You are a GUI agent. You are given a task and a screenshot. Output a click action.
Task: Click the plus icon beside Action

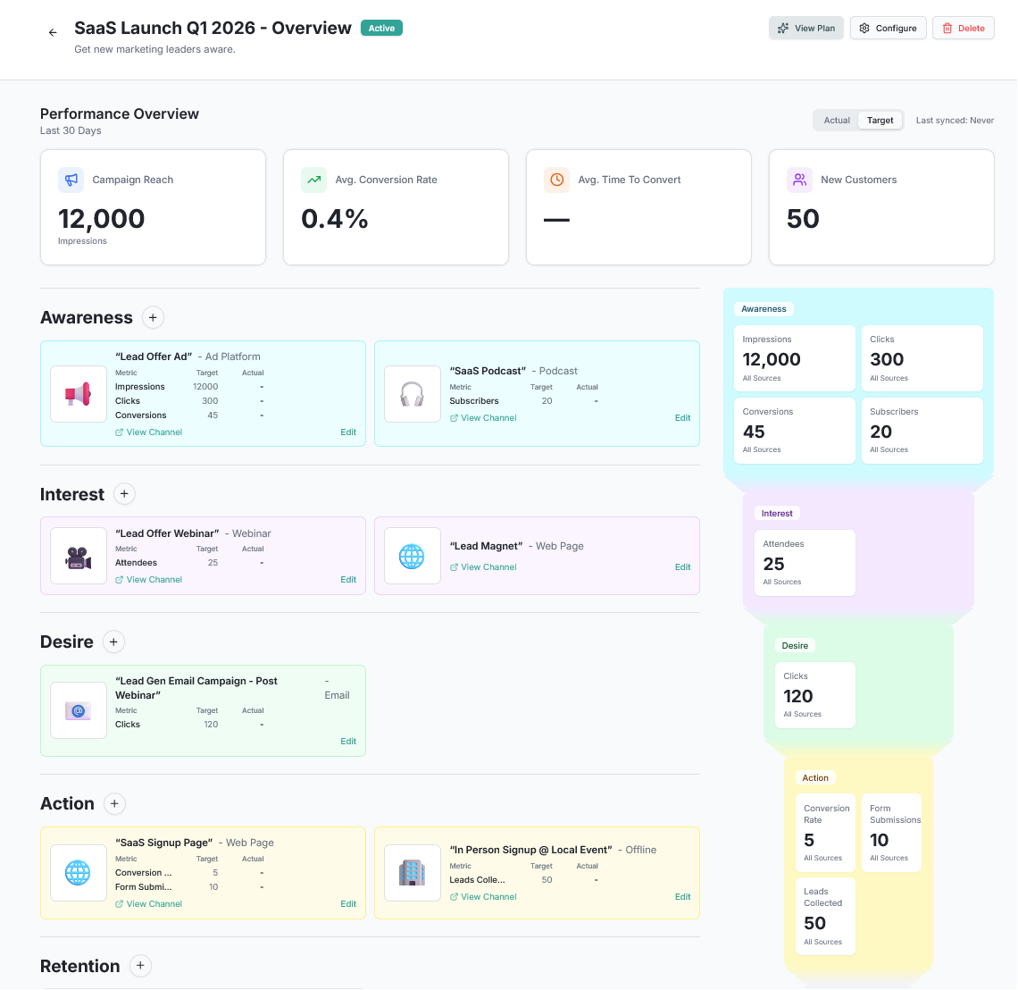(114, 803)
